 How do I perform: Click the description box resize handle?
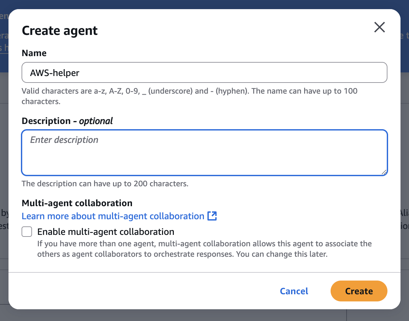pyautogui.click(x=384, y=172)
